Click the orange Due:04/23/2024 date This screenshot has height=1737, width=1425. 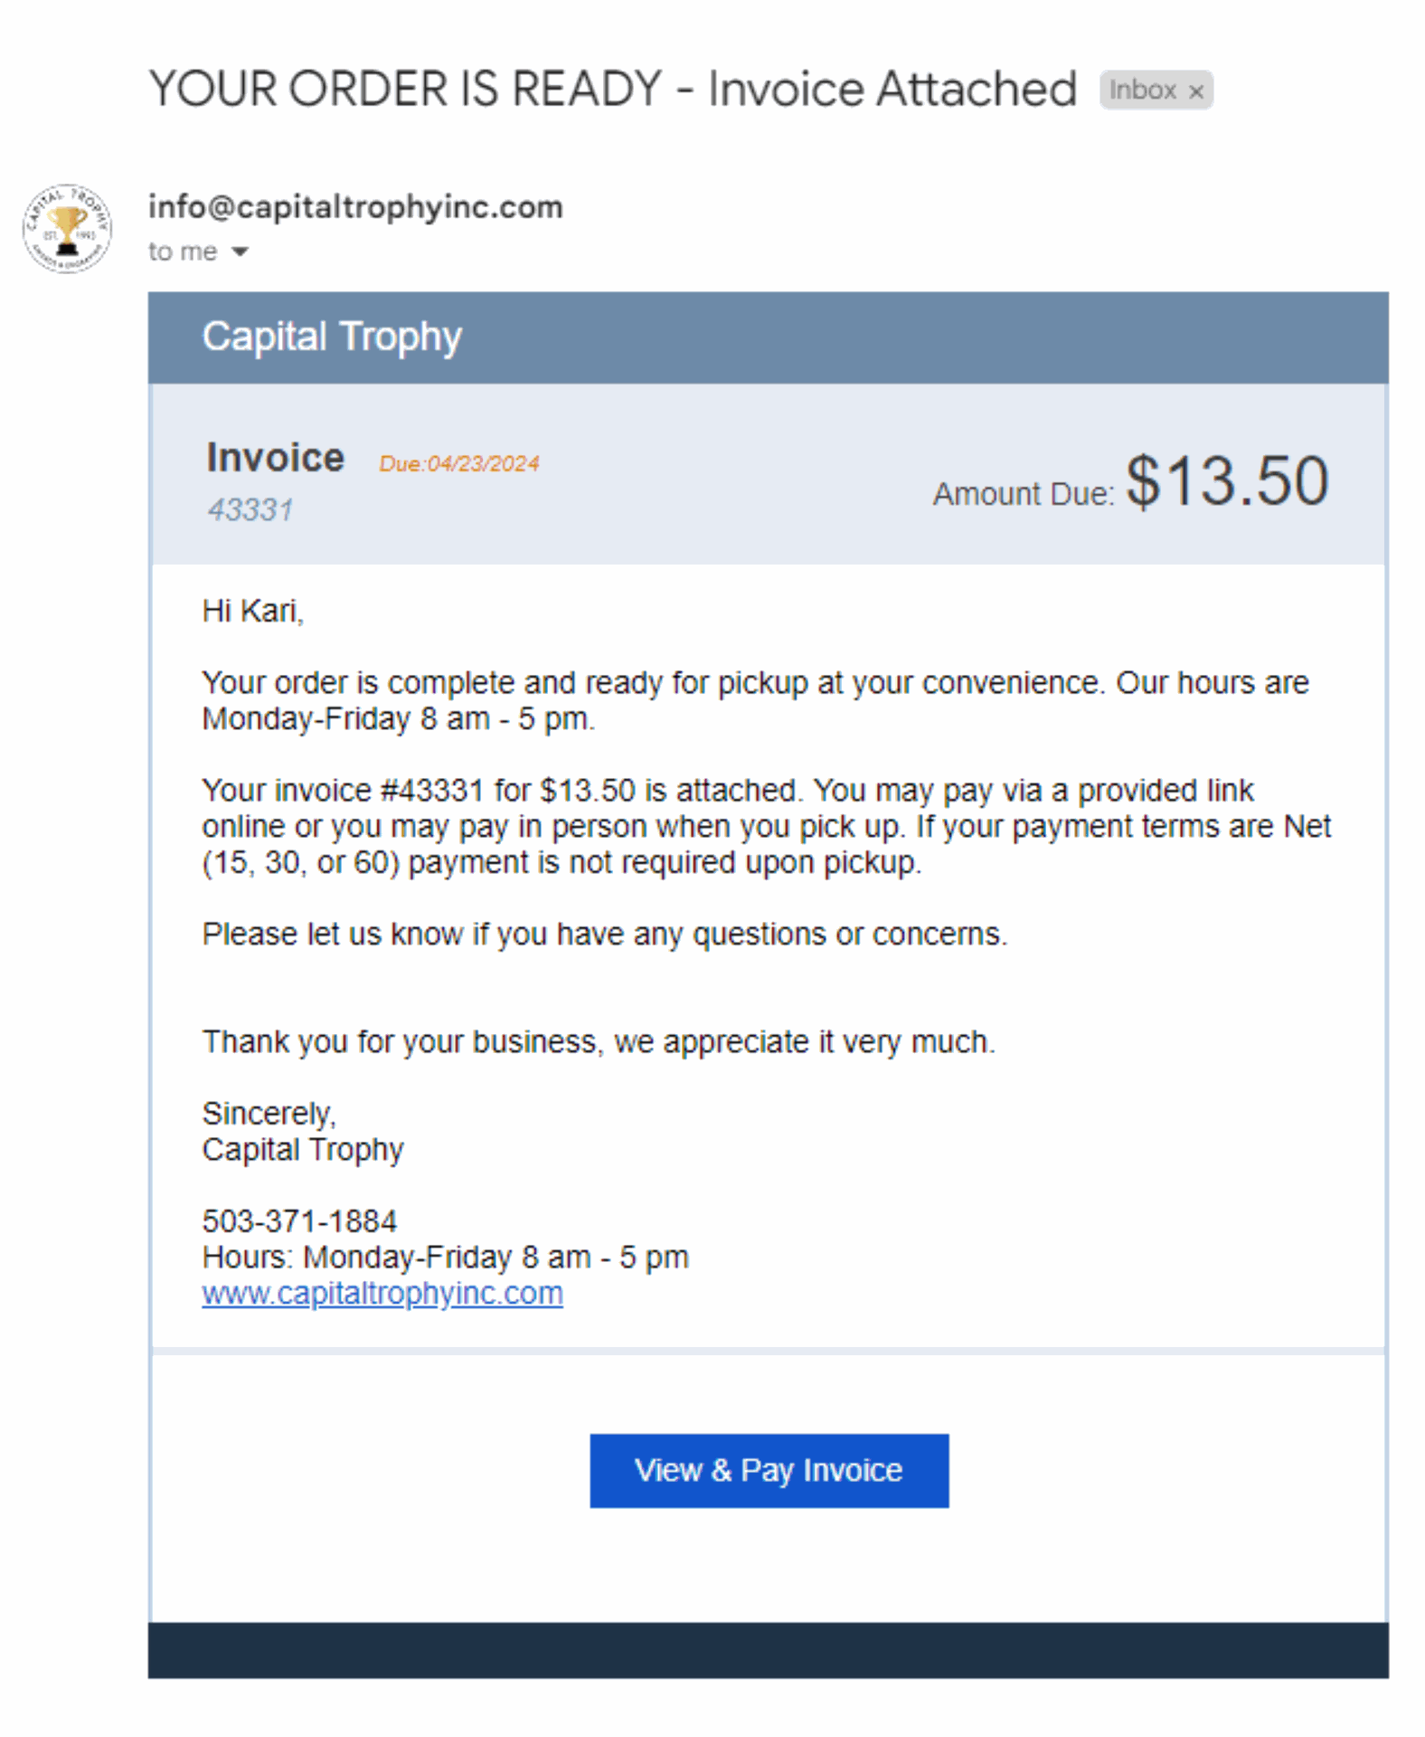click(x=458, y=464)
